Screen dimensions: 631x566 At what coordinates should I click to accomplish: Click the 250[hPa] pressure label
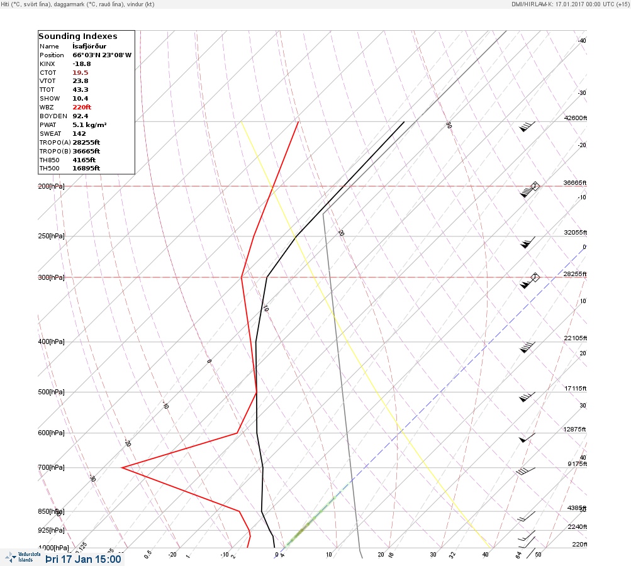click(51, 236)
